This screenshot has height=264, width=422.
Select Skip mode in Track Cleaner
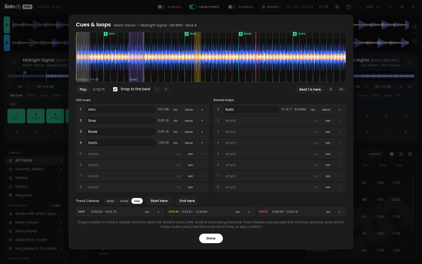coord(137,201)
